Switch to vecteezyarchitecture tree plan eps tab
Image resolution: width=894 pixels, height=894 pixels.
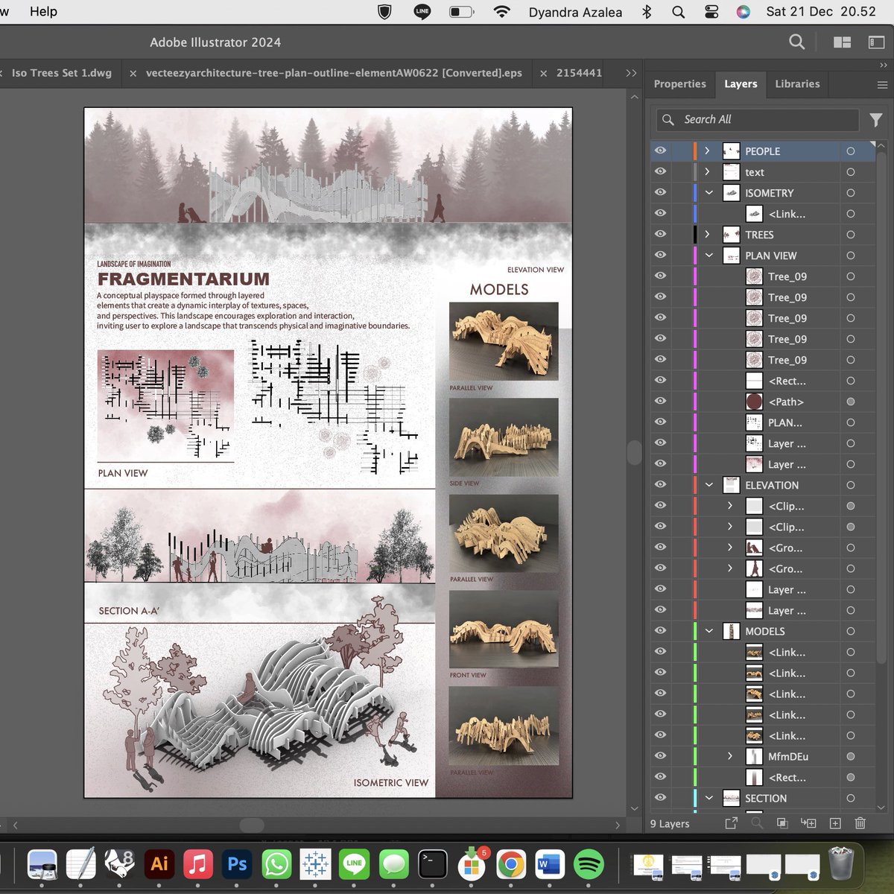click(334, 73)
